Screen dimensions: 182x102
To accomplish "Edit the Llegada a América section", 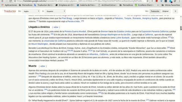I will (x=56, y=27).
